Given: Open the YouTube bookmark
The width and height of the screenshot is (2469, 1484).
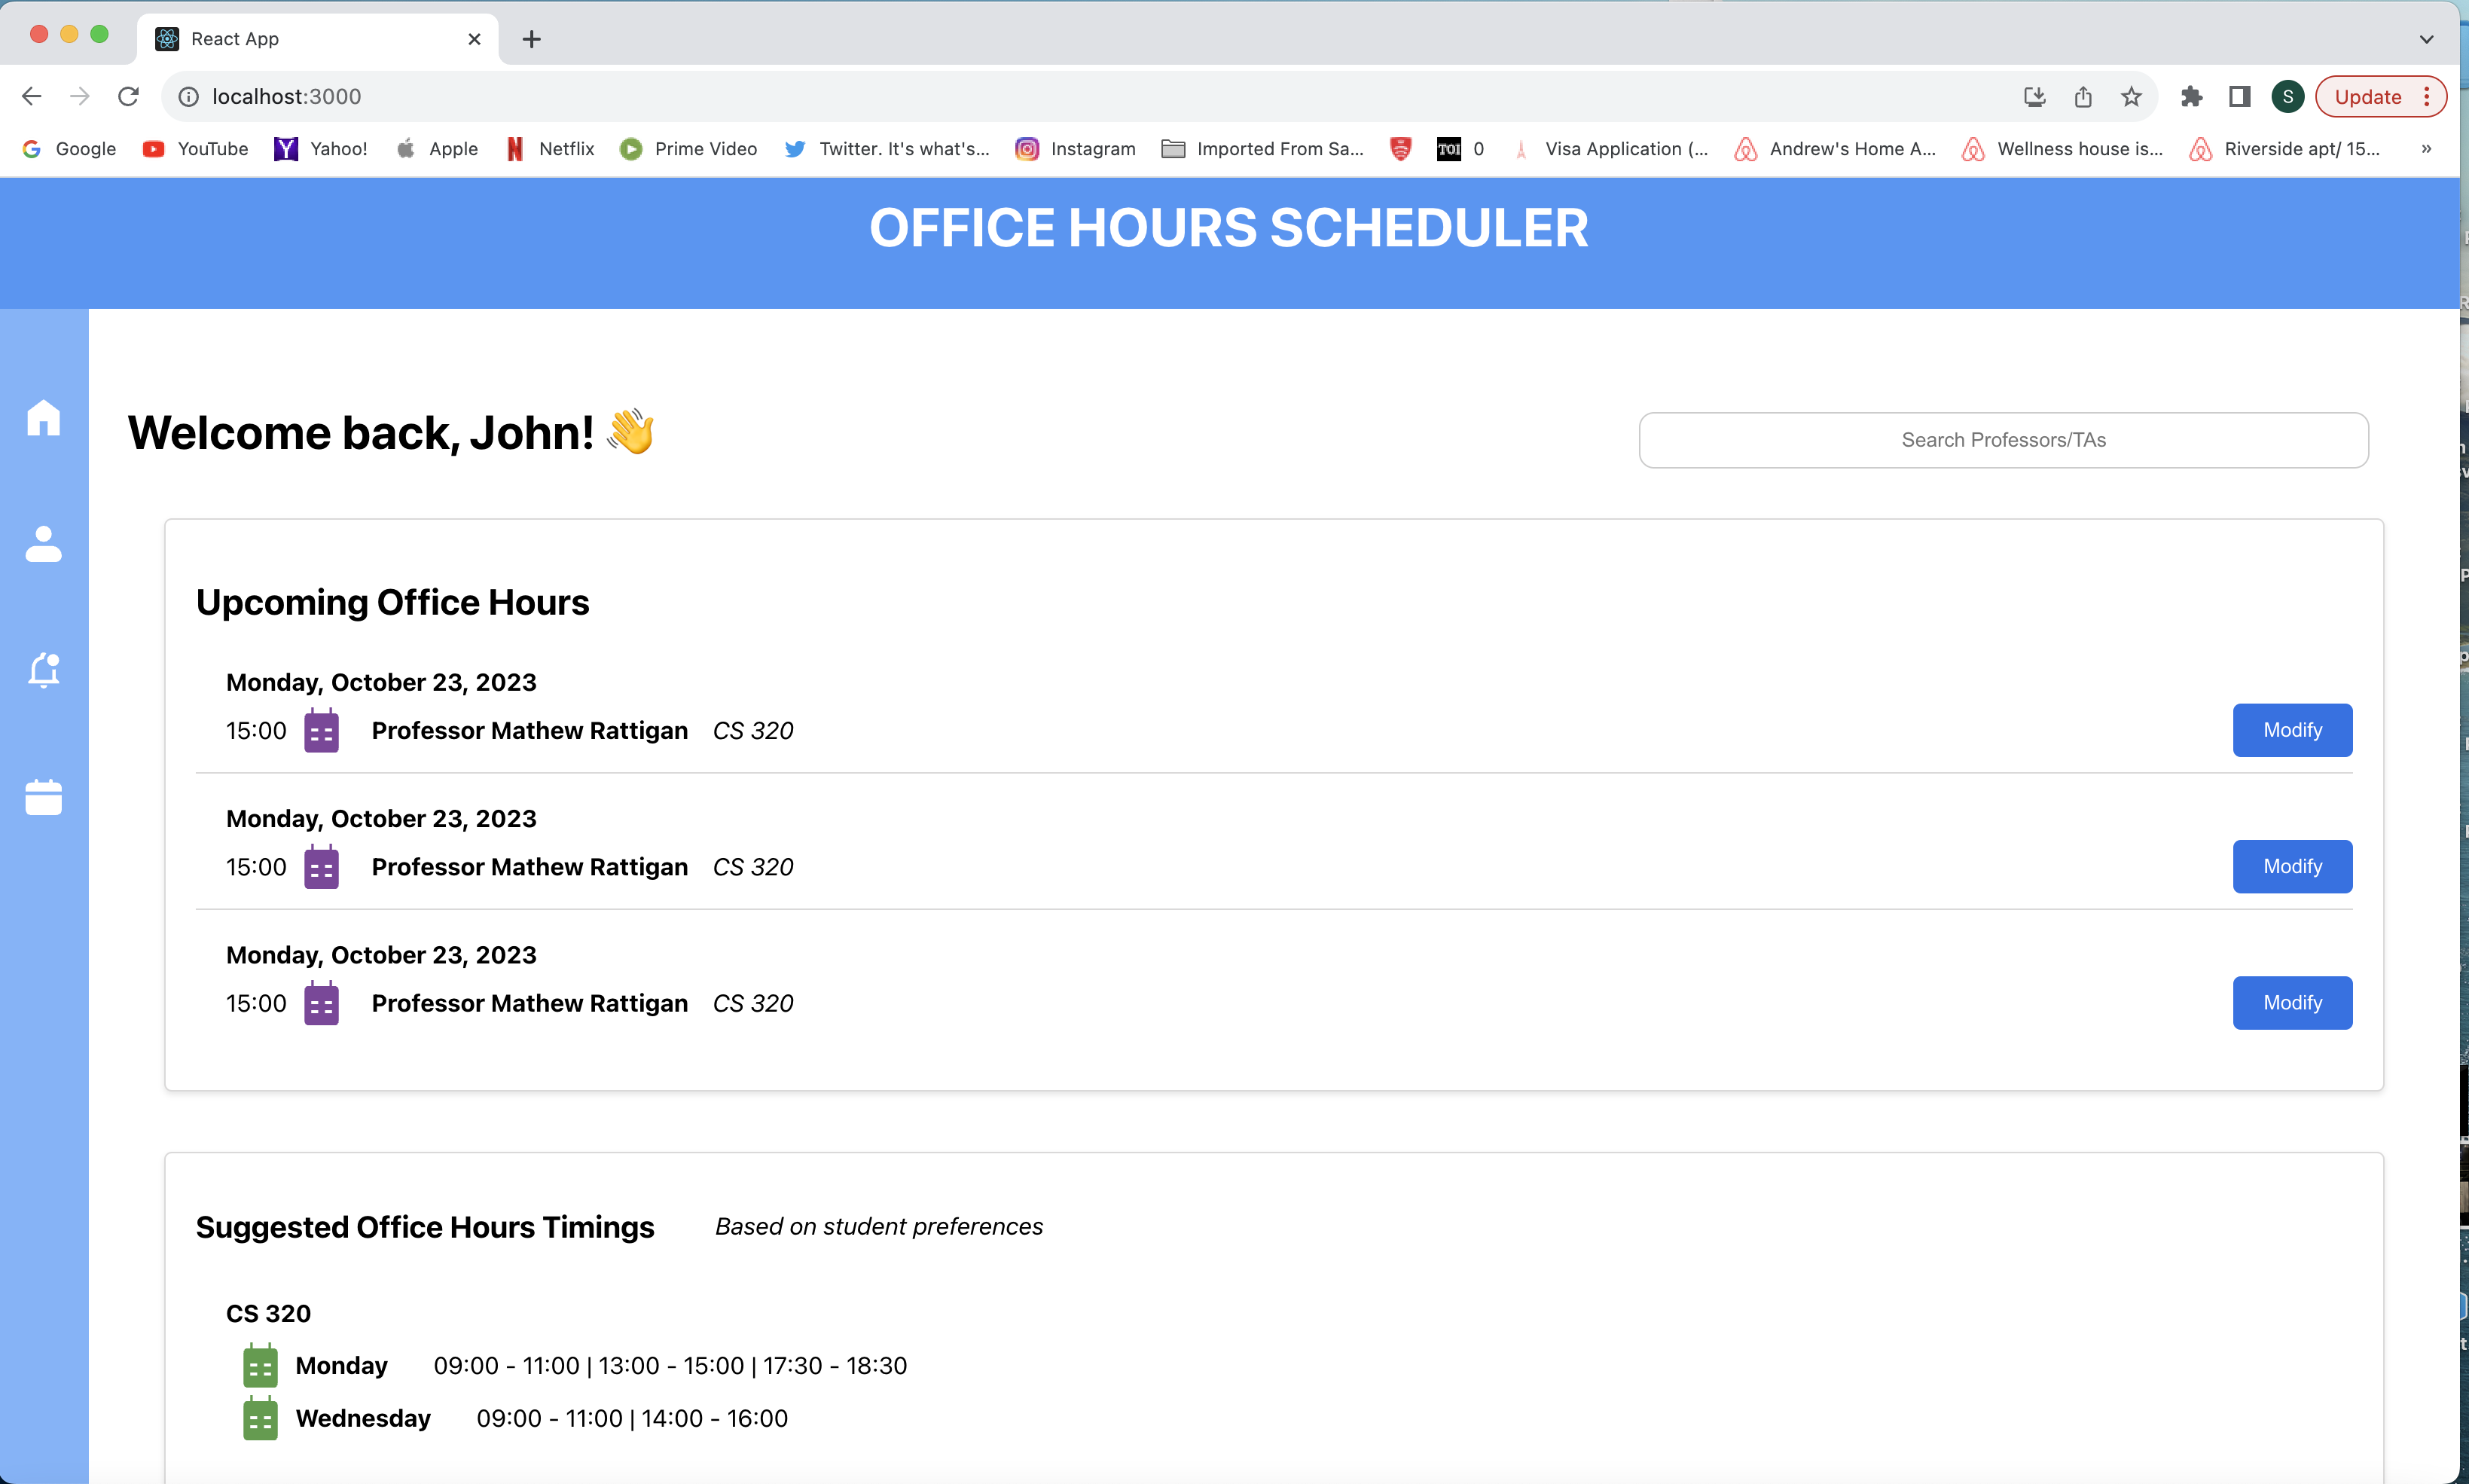Looking at the screenshot, I should point(195,149).
